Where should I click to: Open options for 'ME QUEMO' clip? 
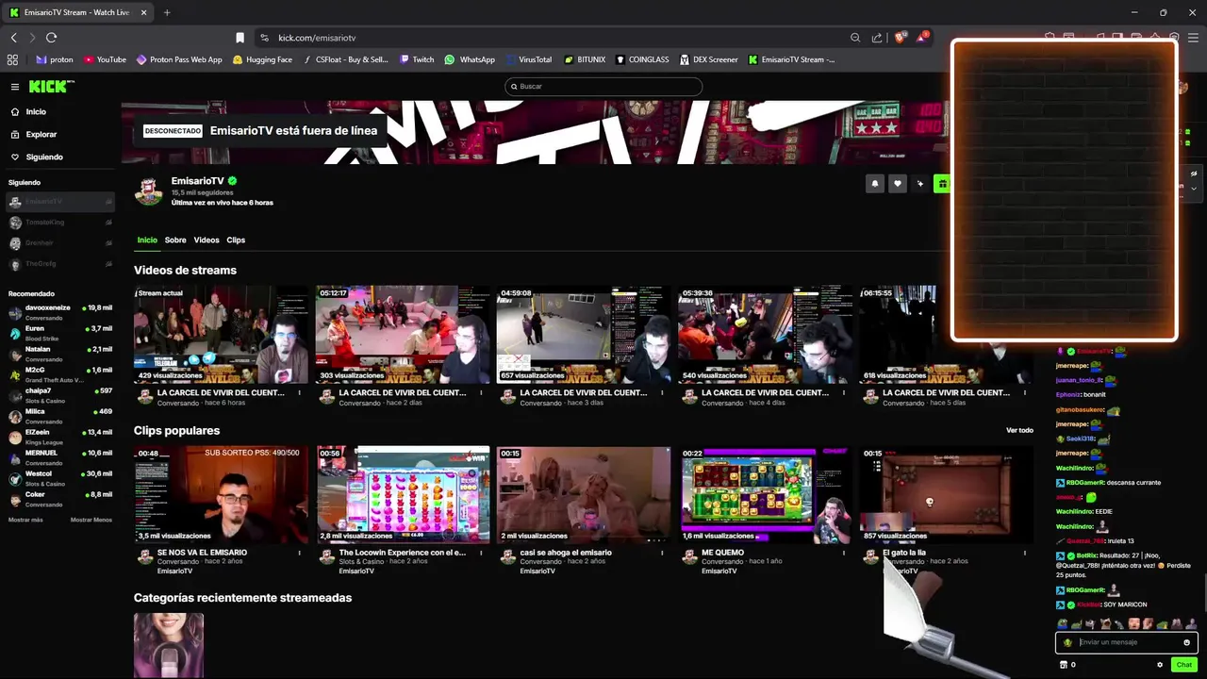pyautogui.click(x=844, y=553)
